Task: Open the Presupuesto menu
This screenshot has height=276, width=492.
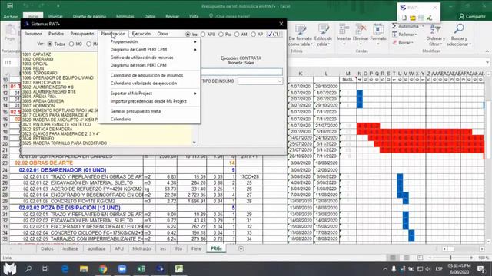Action: 82,34
